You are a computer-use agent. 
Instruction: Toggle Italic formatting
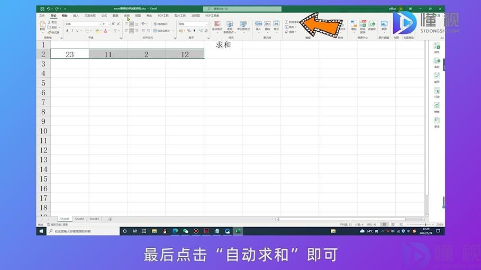pos(72,31)
